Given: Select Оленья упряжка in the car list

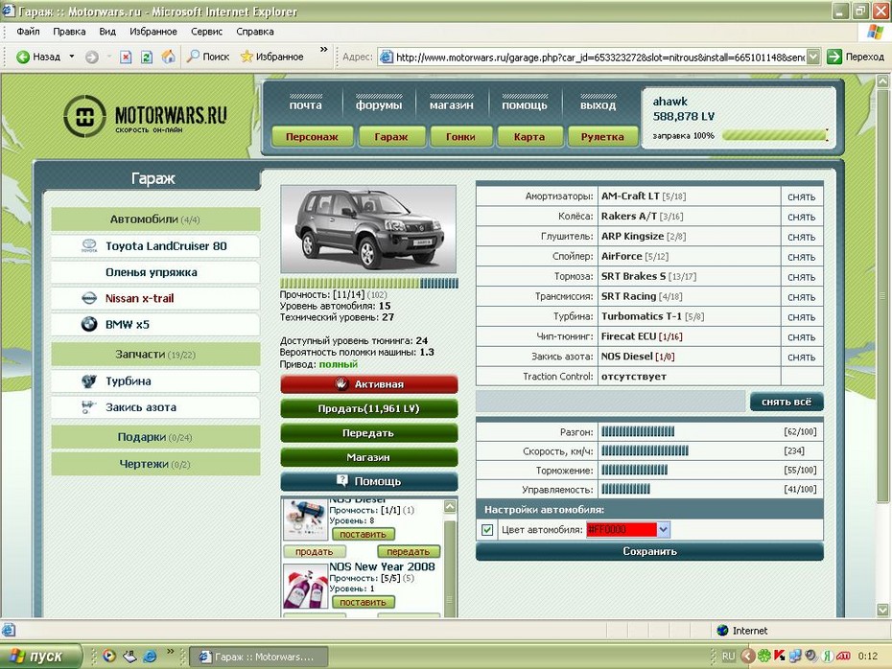Looking at the screenshot, I should point(156,272).
